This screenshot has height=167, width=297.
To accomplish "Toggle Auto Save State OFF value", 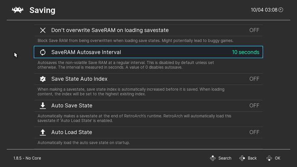I will [254, 106].
